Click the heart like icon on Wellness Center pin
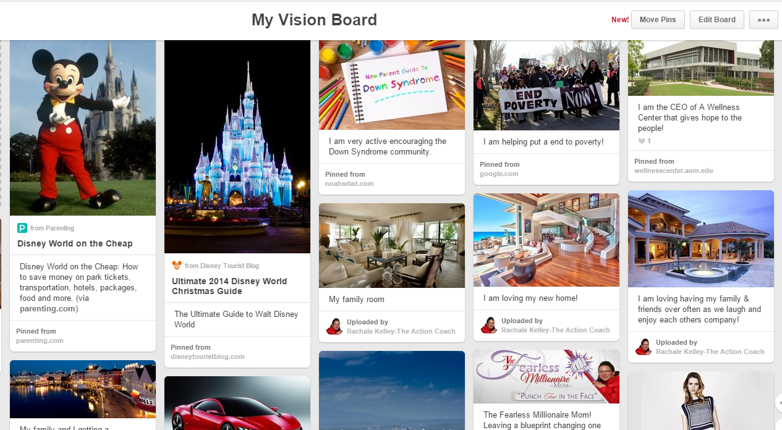 tap(642, 141)
